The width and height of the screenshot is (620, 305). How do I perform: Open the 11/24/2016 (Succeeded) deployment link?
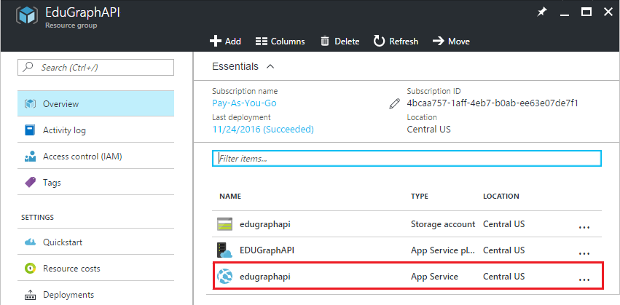coord(263,129)
